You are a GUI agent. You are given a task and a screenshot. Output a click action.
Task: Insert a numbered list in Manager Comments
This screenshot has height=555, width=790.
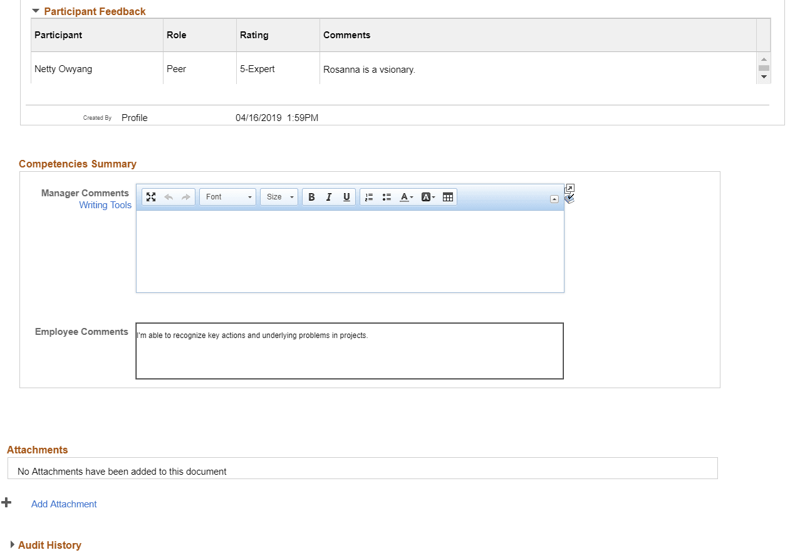(369, 196)
